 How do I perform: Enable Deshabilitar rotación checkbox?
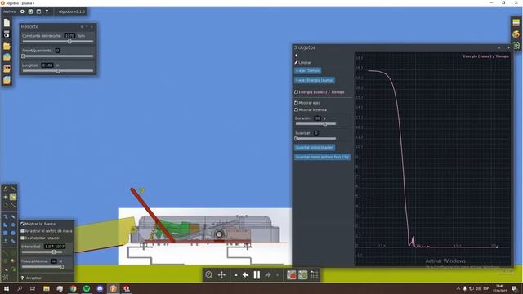tap(22, 238)
